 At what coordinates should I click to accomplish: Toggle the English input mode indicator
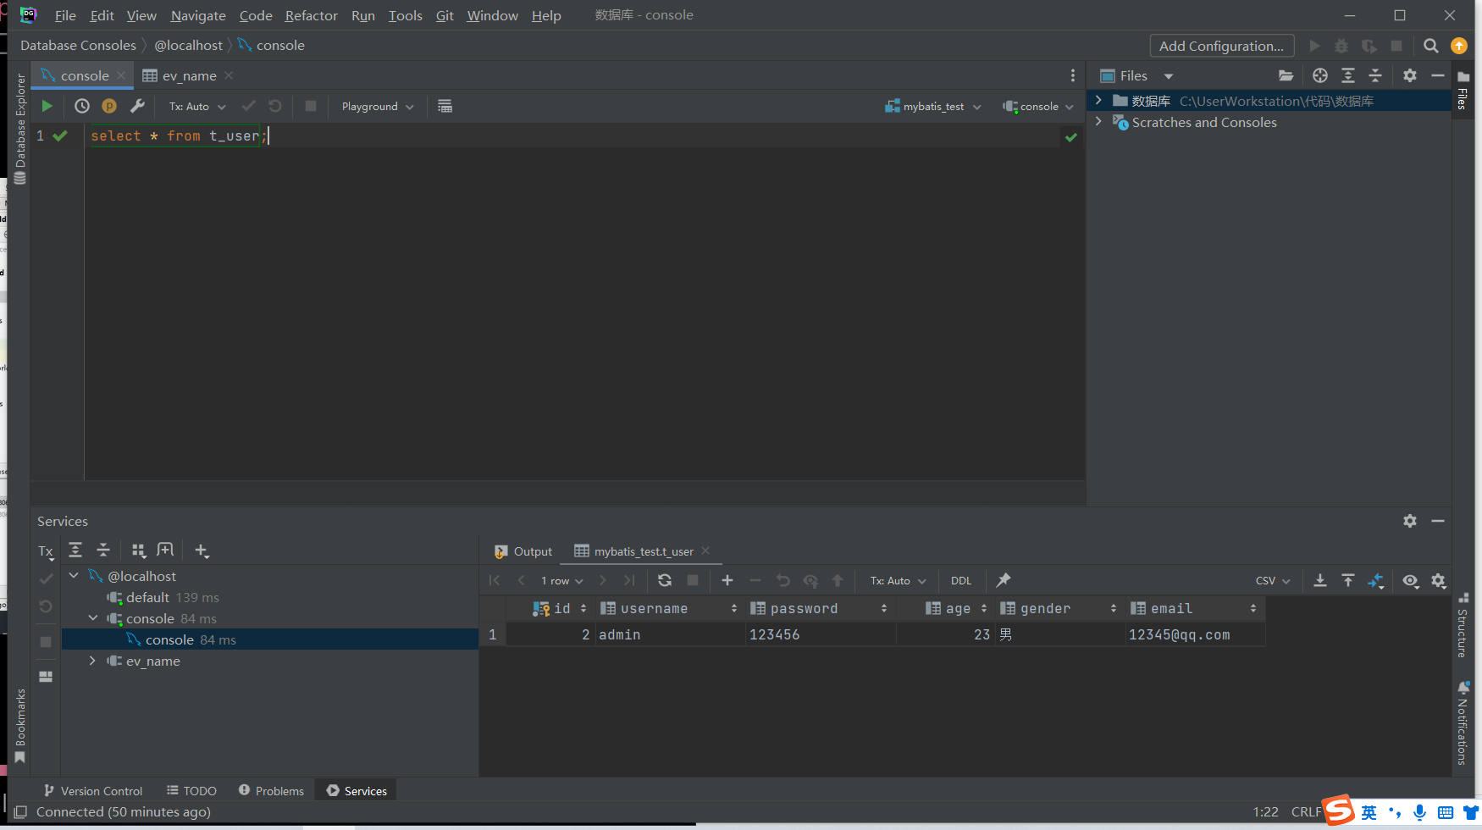click(x=1369, y=812)
